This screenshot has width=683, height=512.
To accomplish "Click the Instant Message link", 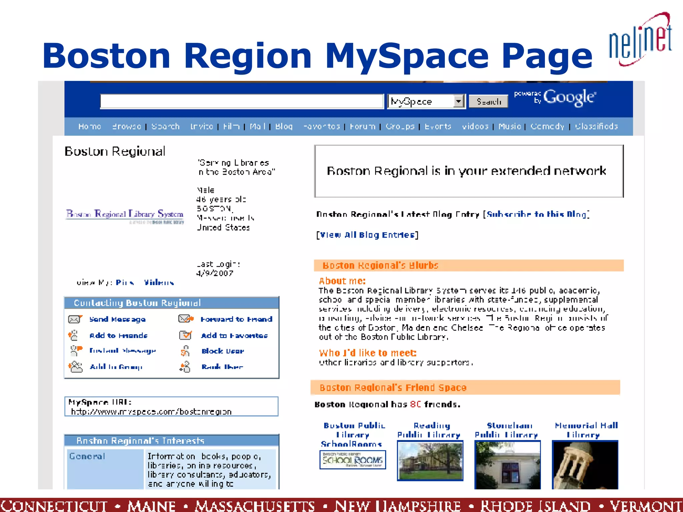I will point(122,351).
